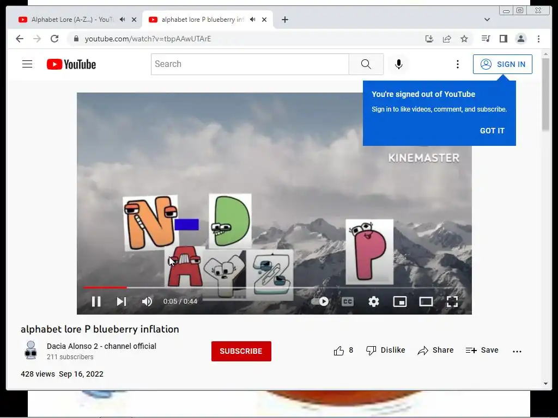Image resolution: width=558 pixels, height=418 pixels.
Task: Open the Chrome profile avatar
Action: point(520,39)
